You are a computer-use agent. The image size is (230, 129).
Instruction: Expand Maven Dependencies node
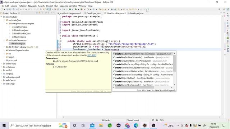coord(4,50)
